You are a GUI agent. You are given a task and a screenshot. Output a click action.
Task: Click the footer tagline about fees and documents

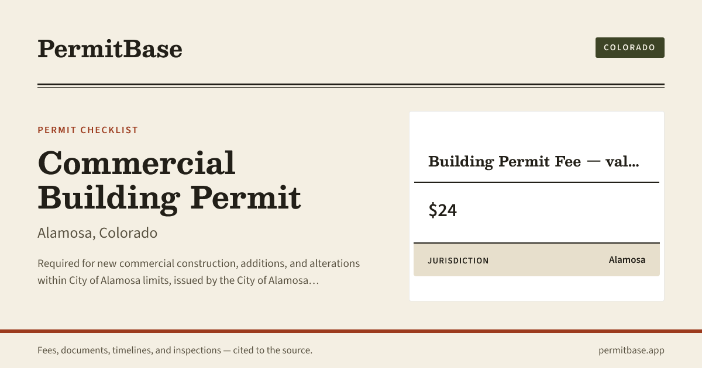tap(175, 350)
